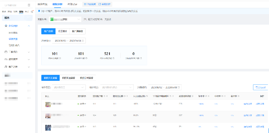The height and width of the screenshot is (133, 269).
Task: Click the info icon under the second 101 statistic
Action: pos(86,58)
